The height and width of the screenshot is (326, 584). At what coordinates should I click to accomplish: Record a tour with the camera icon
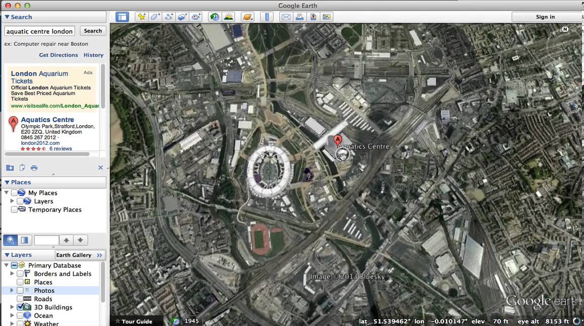pos(196,17)
